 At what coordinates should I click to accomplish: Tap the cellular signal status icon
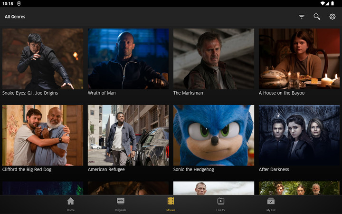pyautogui.click(x=328, y=3)
